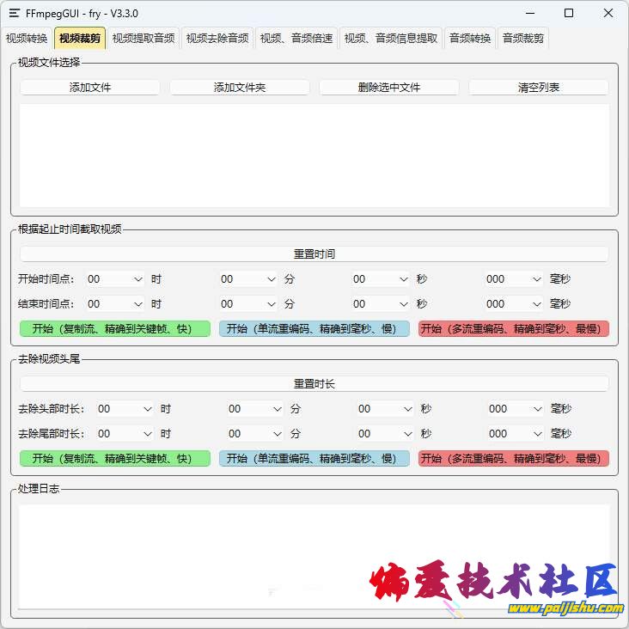This screenshot has height=629, width=629.
Task: Go to the 音频裁剪 tab
Action: pos(522,38)
